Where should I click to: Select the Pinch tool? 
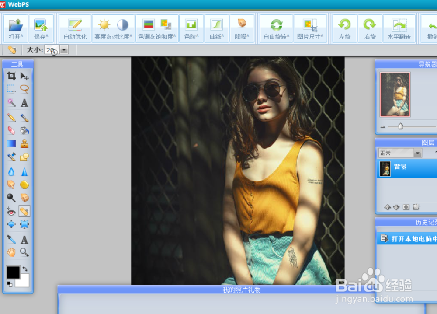[x=24, y=224]
